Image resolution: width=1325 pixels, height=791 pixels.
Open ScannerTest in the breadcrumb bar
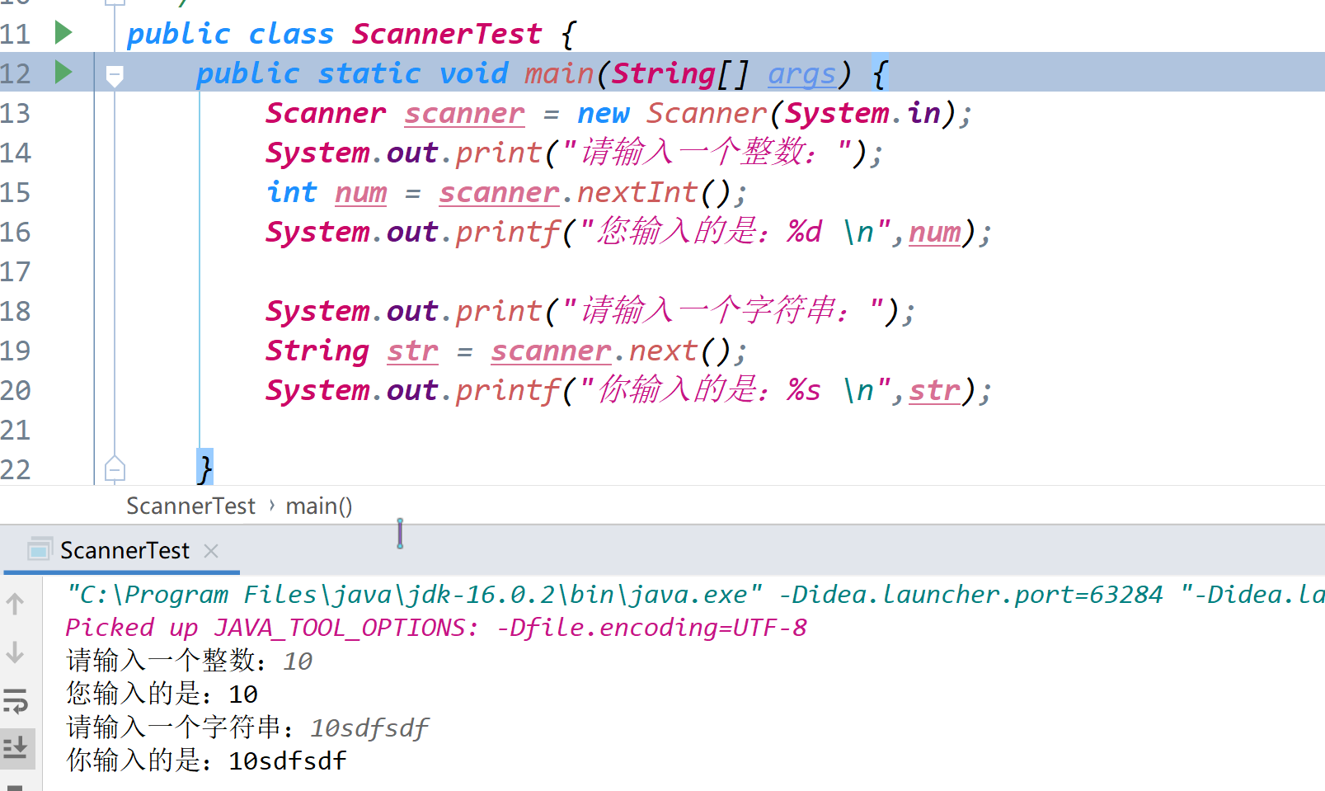point(190,506)
